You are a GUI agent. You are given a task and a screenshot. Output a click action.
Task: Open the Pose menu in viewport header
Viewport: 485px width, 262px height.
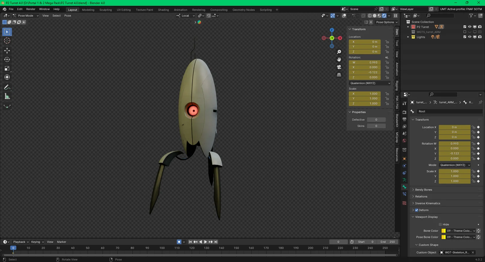click(x=68, y=16)
